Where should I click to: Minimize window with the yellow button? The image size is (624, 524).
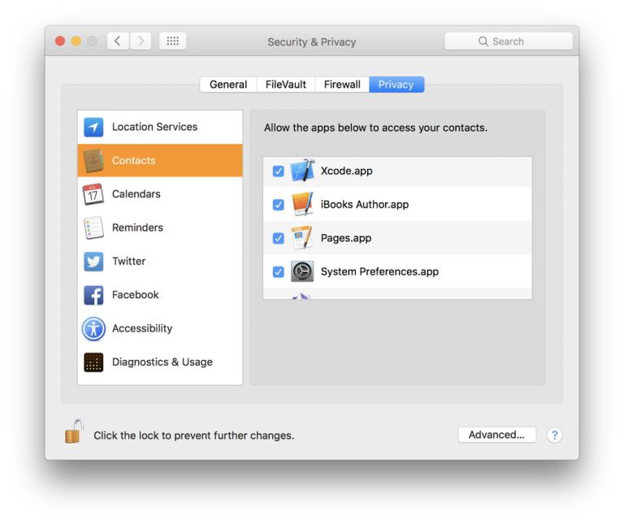76,41
